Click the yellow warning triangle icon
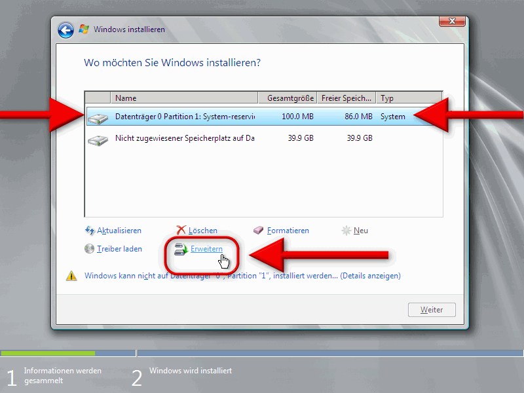The height and width of the screenshot is (393, 524). coord(71,276)
